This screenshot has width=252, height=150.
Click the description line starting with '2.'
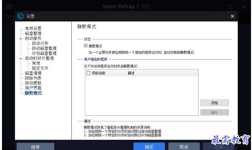point(123,135)
